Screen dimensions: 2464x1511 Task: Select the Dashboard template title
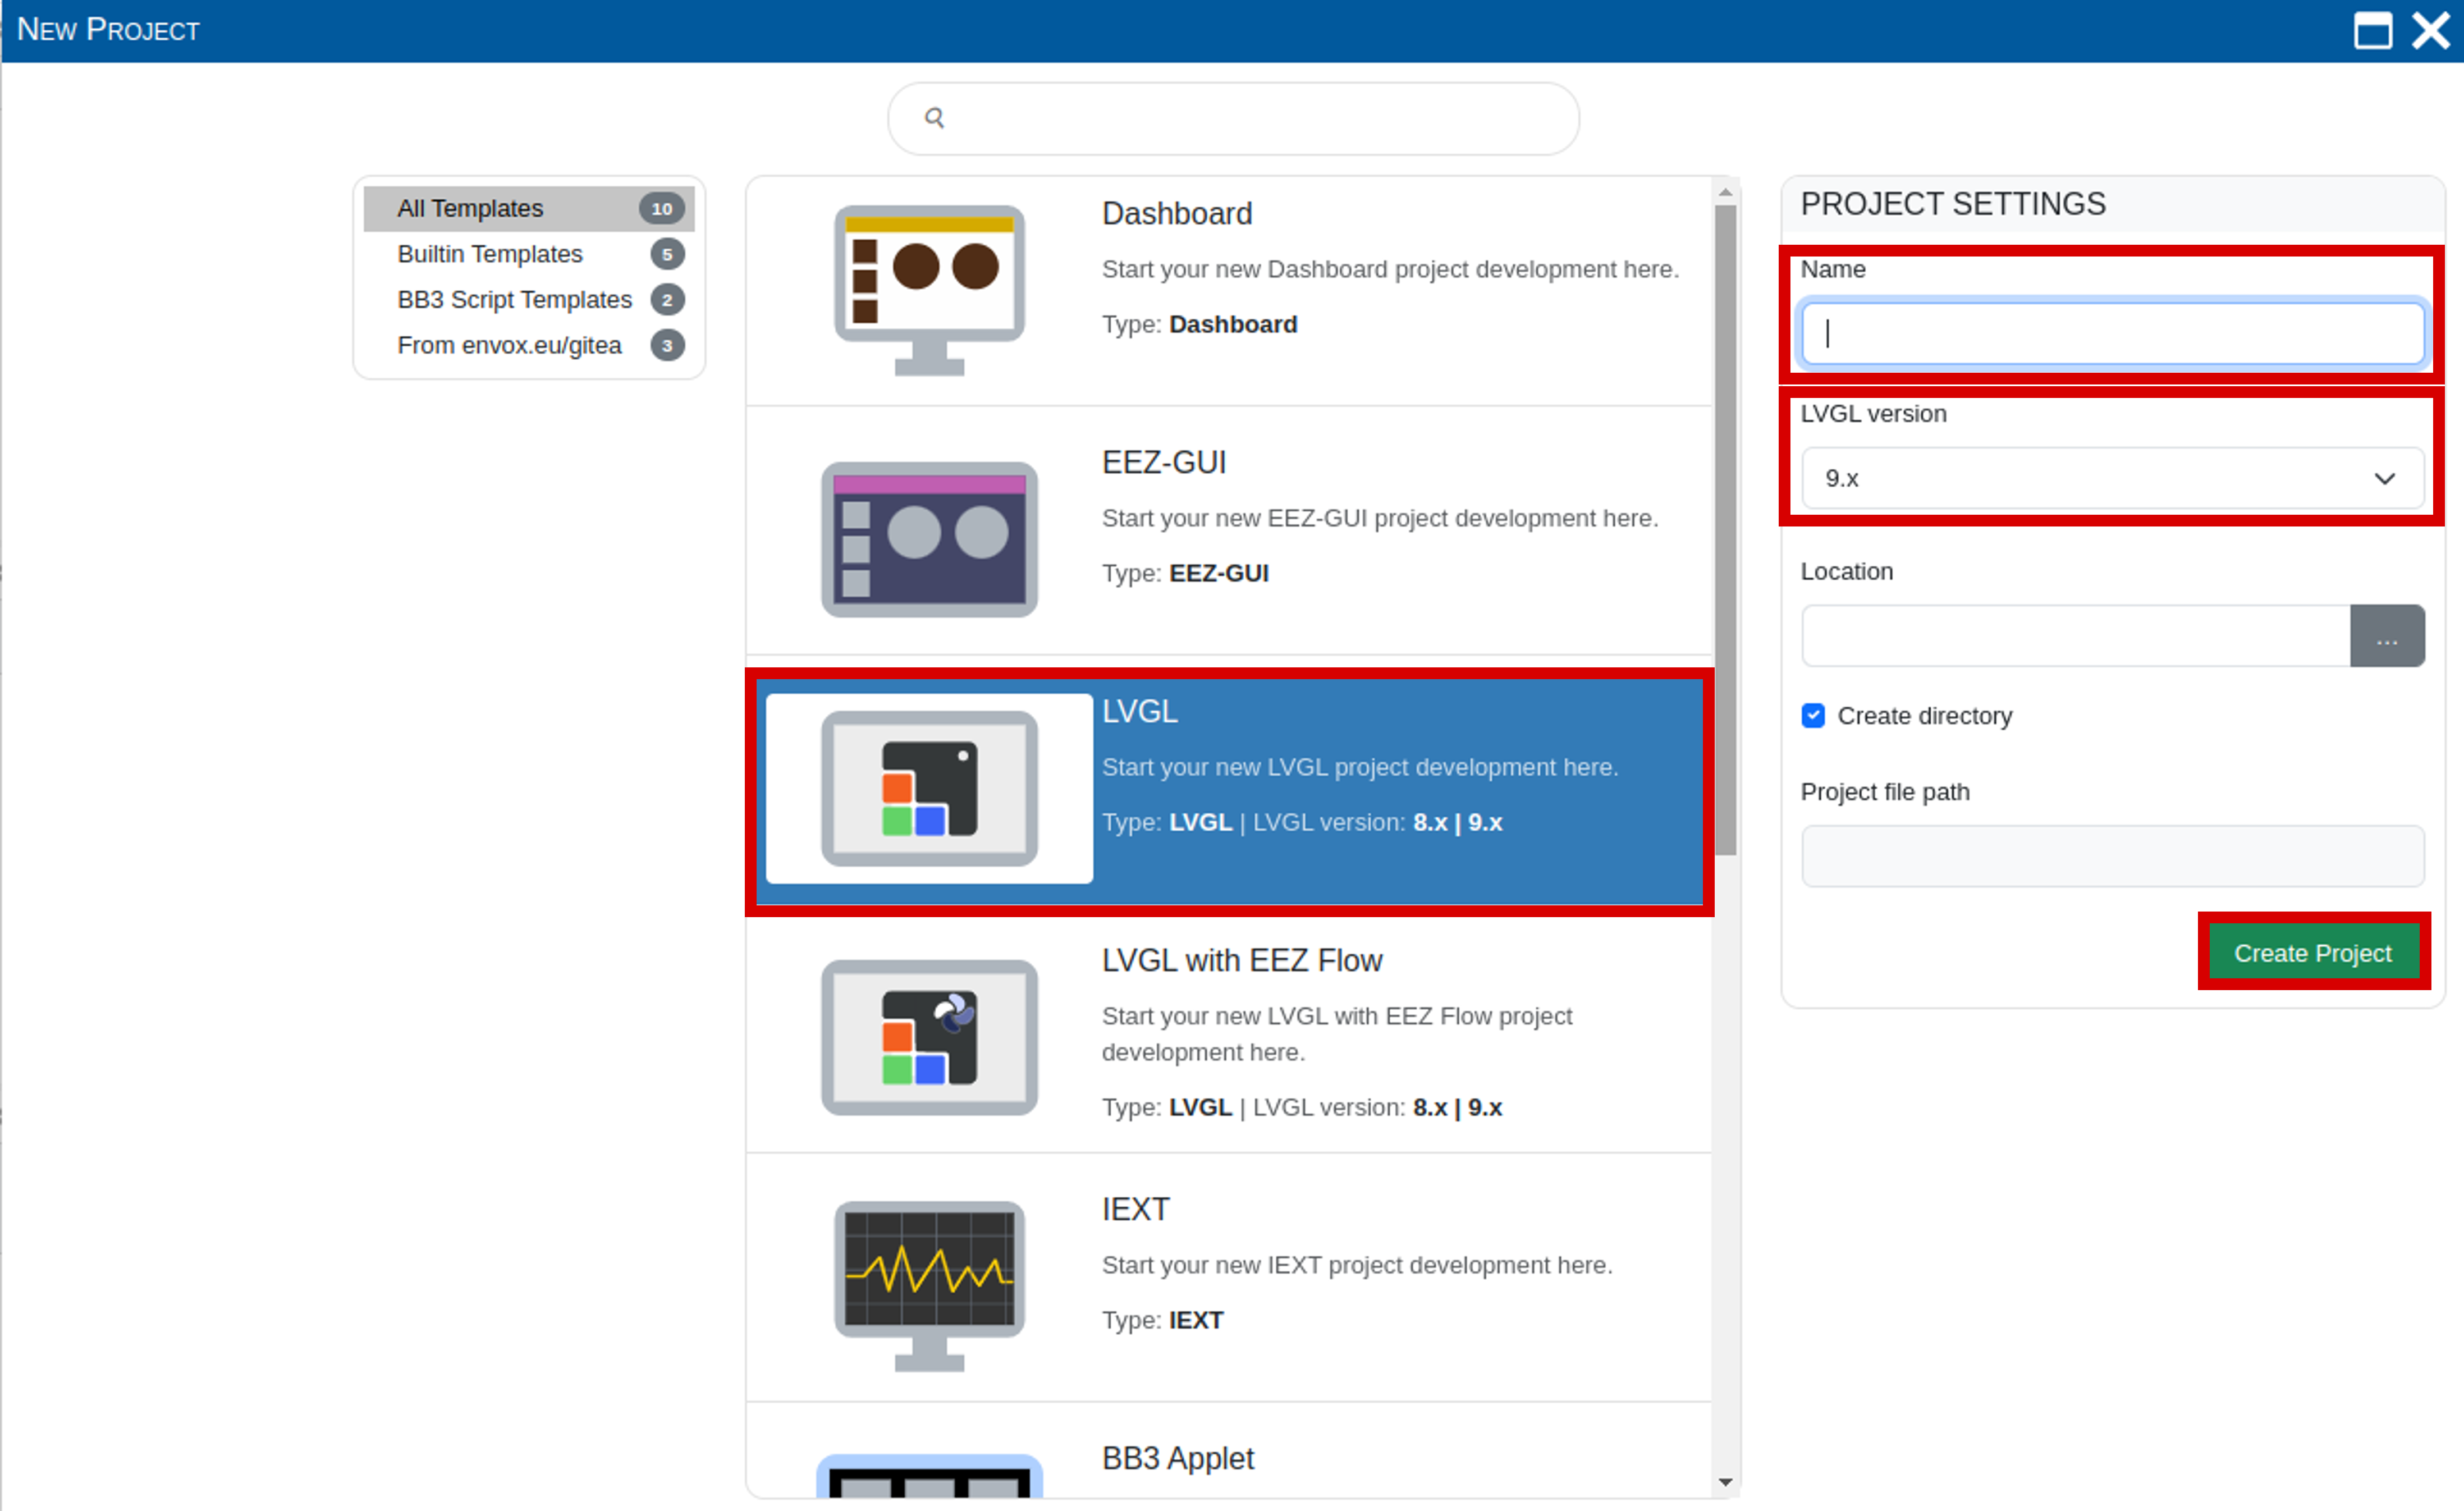coord(1177,213)
